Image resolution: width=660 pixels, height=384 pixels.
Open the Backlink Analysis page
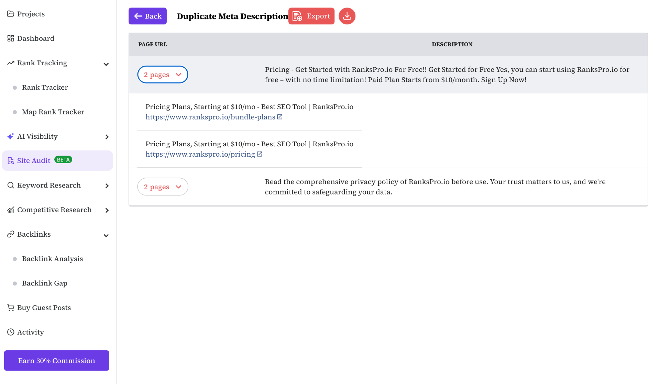click(52, 259)
